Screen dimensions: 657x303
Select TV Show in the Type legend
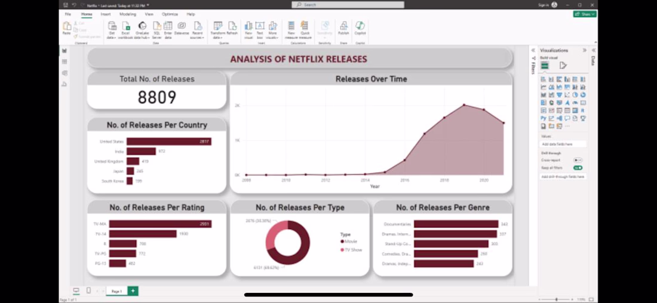[351, 250]
